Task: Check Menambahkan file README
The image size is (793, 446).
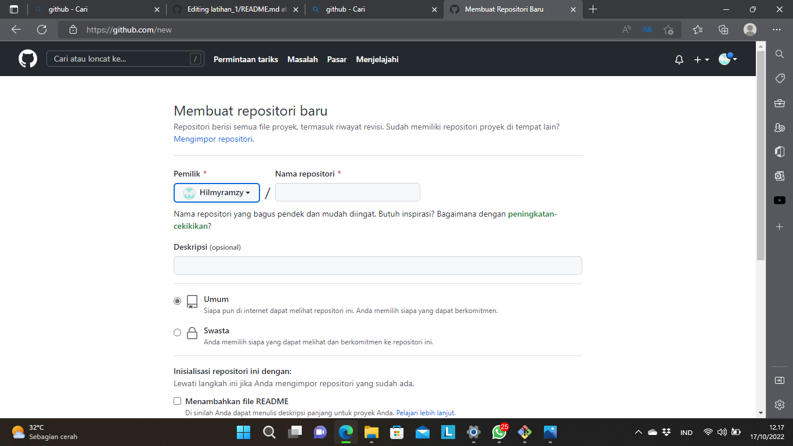Action: click(177, 401)
